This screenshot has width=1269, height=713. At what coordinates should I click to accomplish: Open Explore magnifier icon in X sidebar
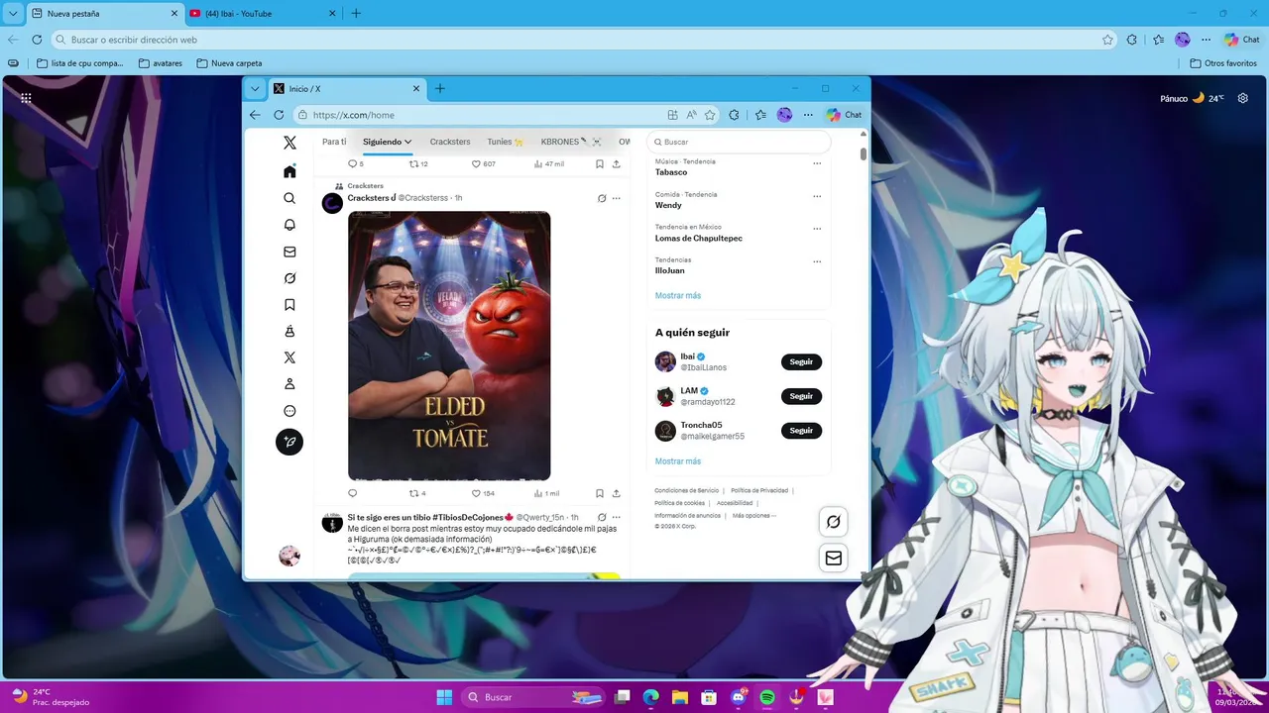[289, 198]
